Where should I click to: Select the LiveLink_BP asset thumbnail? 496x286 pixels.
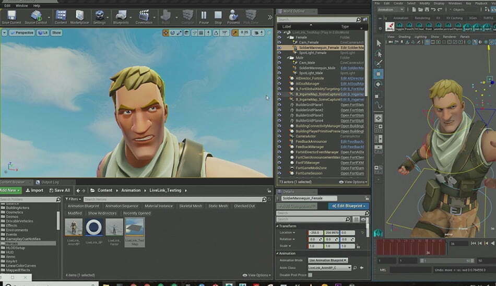[94, 227]
